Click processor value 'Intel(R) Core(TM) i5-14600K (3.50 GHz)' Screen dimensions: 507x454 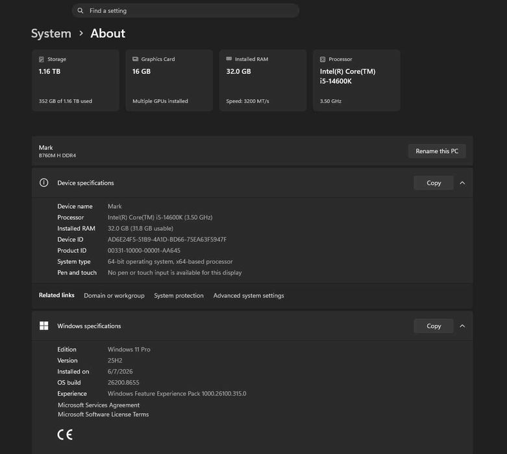click(x=160, y=217)
